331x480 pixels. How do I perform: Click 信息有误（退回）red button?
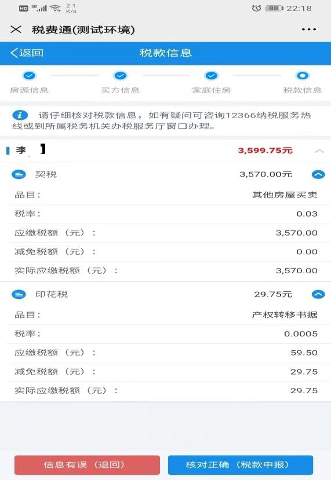point(87,465)
